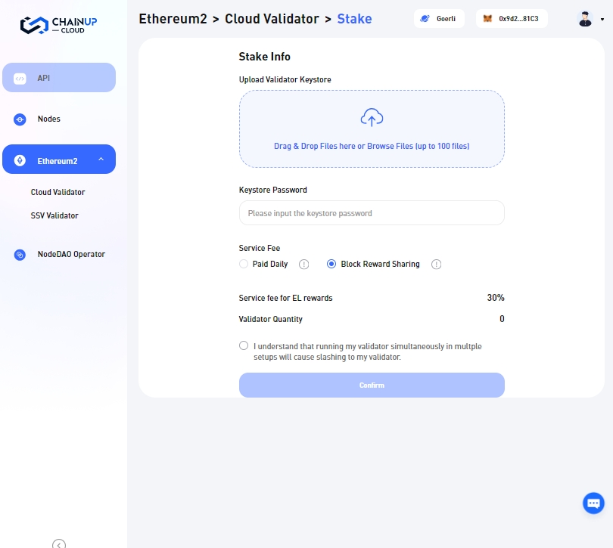Select the Paid Daily service fee option
Screen dimensions: 613x548
pyautogui.click(x=244, y=265)
